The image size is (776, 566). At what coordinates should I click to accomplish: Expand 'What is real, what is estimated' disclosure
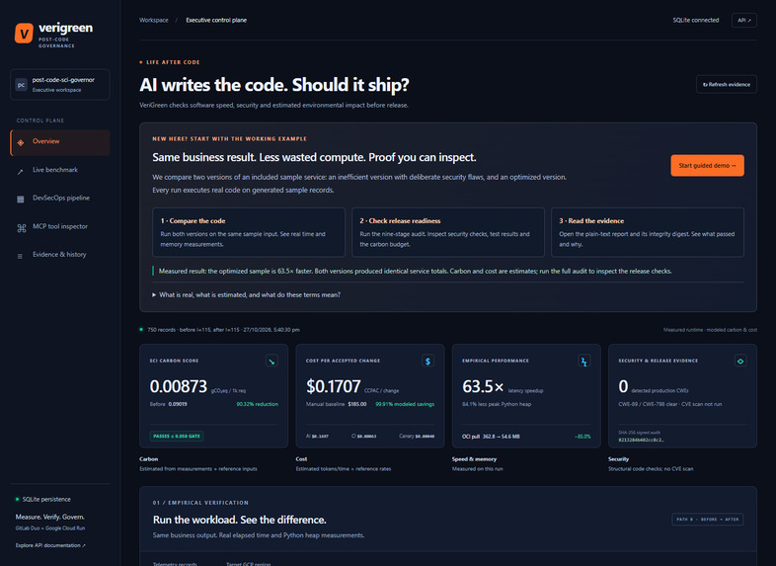pyautogui.click(x=247, y=294)
